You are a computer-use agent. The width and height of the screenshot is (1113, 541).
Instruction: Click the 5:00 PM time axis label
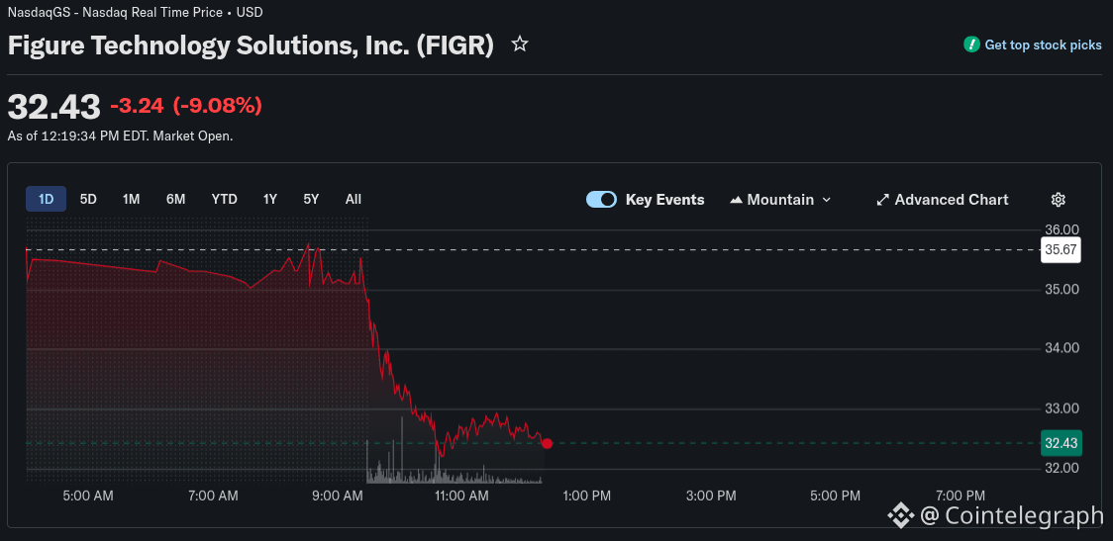pyautogui.click(x=836, y=496)
